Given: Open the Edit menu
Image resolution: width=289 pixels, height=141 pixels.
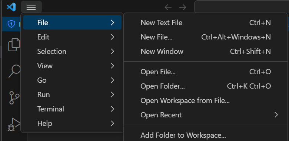Looking at the screenshot, I should tap(72, 37).
